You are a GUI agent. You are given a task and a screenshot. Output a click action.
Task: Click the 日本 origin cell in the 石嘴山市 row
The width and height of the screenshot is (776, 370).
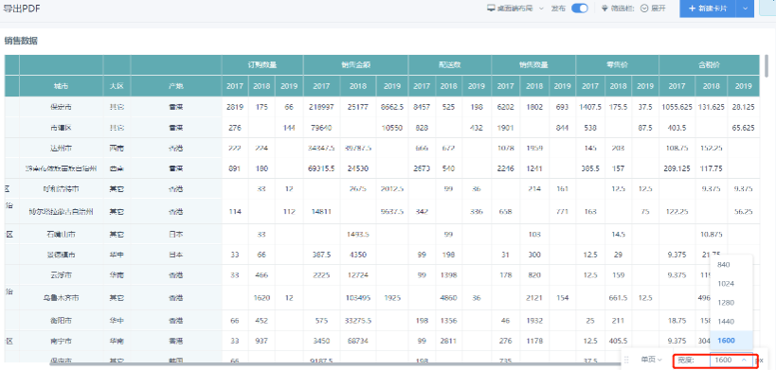pos(175,234)
